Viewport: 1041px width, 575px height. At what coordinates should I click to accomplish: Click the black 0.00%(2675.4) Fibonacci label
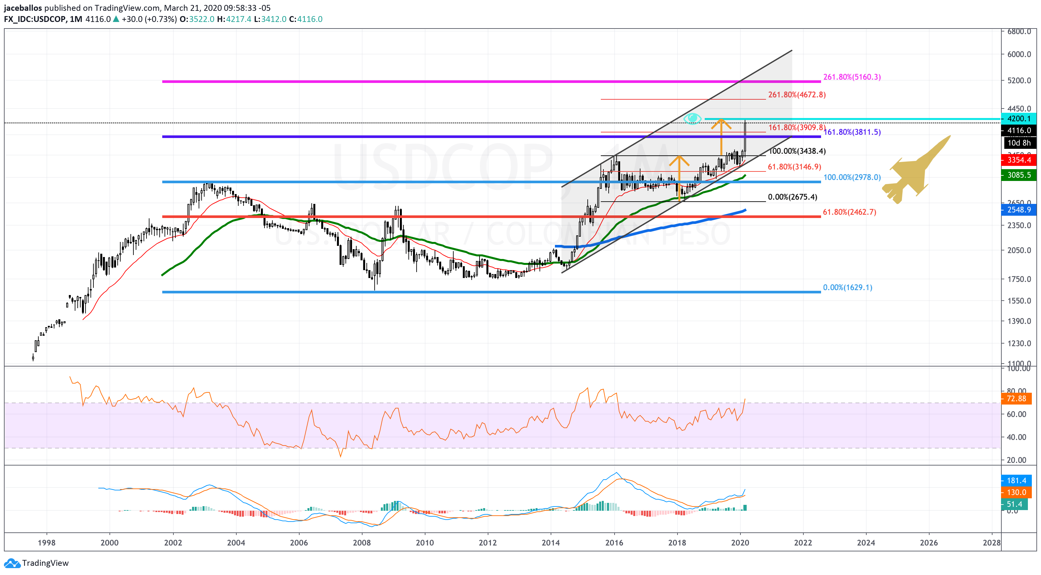point(792,197)
